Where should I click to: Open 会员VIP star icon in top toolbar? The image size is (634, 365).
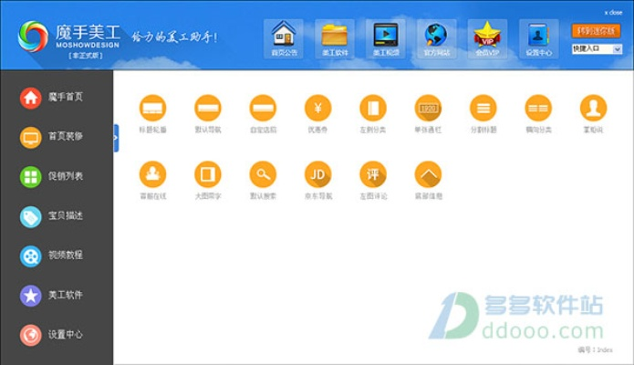coord(488,37)
